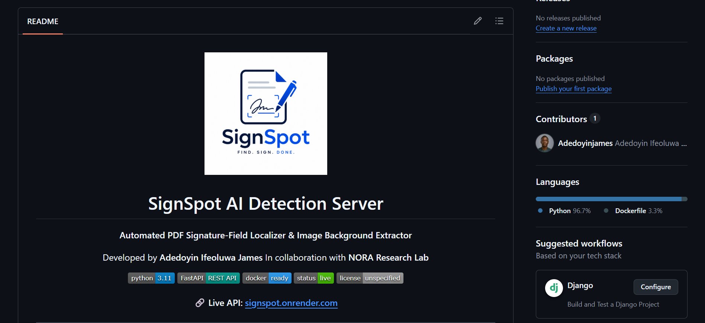Select the README tab

(43, 22)
